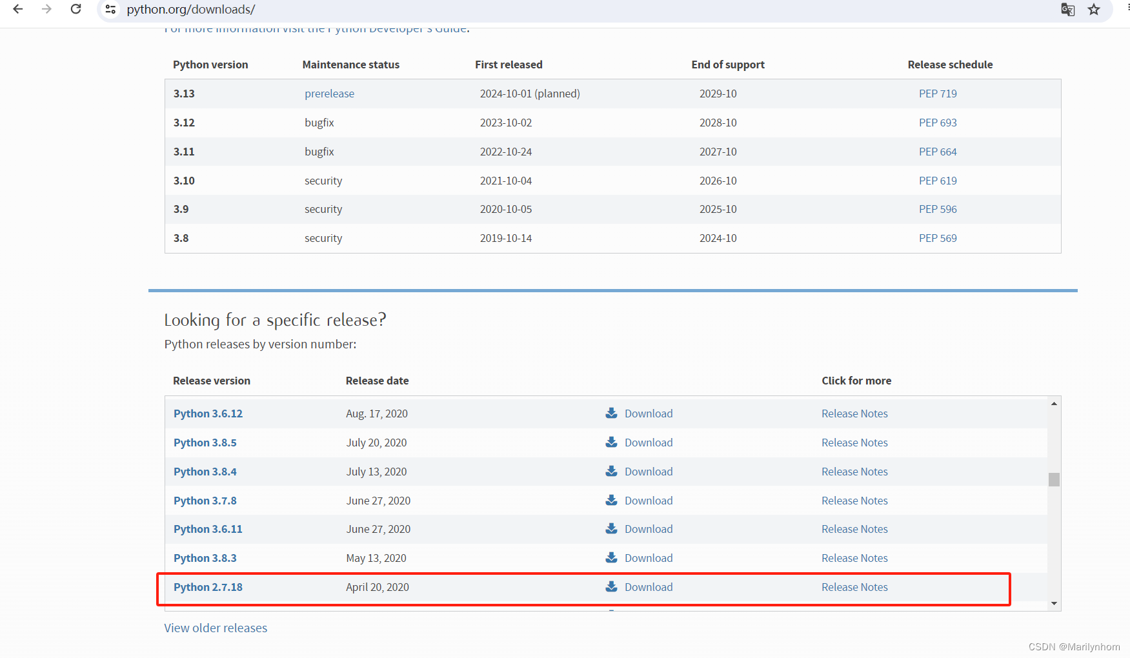Reload the python.org downloads page
The image size is (1130, 658).
[x=76, y=9]
